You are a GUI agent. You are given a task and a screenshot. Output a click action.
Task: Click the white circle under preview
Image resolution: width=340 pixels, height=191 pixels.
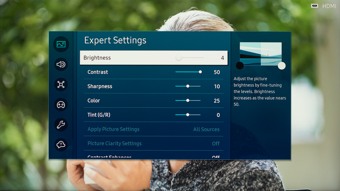click(282, 65)
